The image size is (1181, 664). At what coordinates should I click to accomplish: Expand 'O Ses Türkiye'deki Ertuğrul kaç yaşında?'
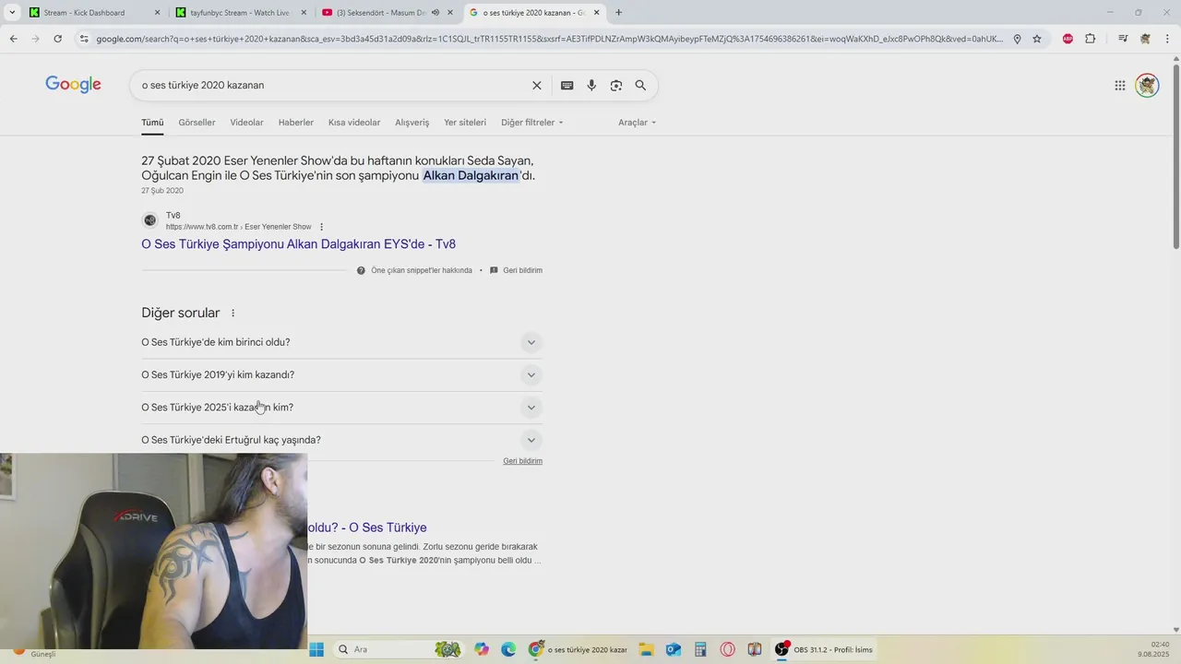click(x=341, y=440)
